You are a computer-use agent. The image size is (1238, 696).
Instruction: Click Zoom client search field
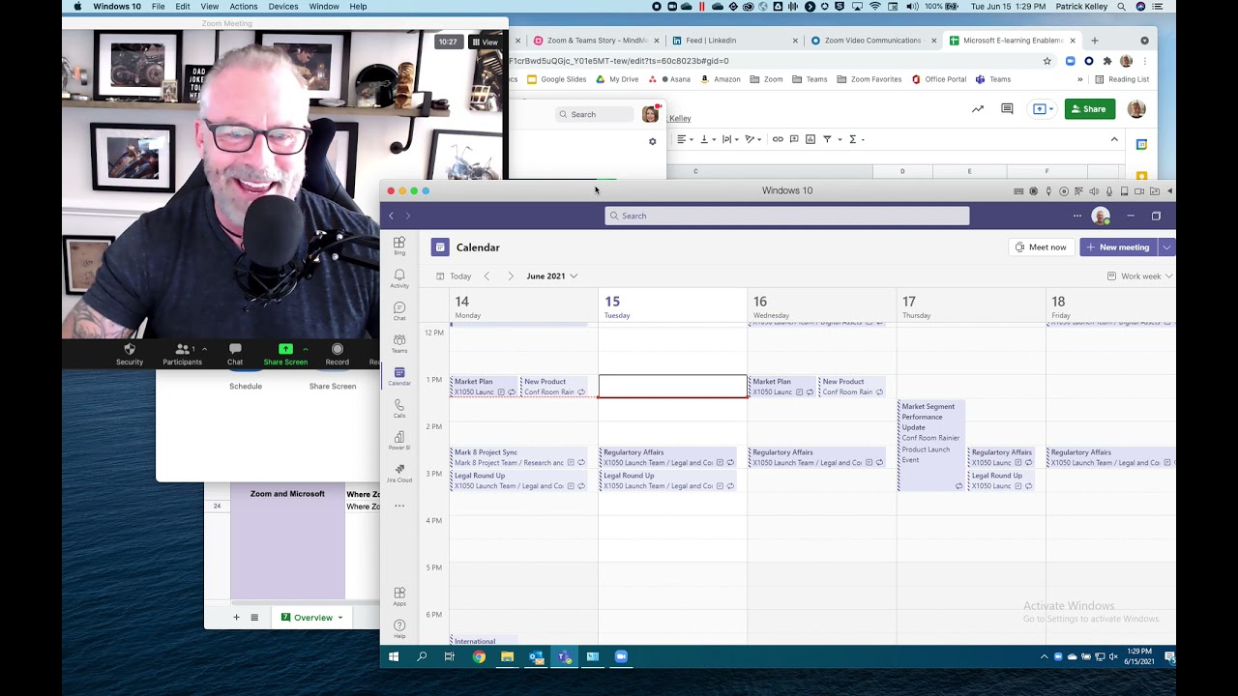pyautogui.click(x=594, y=114)
